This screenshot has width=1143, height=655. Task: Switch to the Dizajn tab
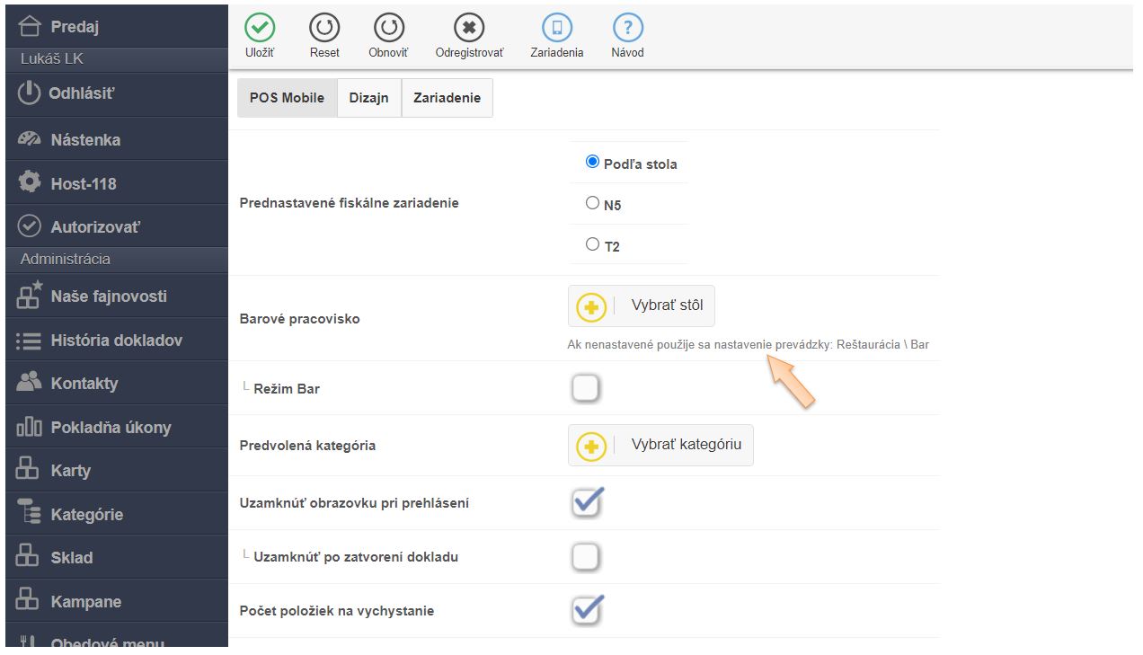pyautogui.click(x=368, y=98)
